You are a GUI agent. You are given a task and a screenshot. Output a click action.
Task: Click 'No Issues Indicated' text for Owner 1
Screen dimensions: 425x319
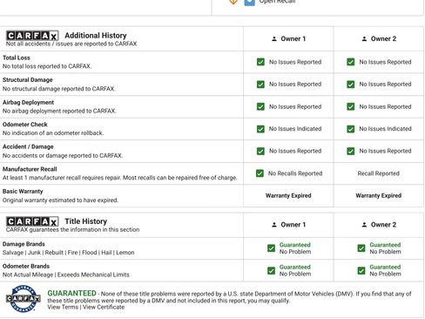[x=295, y=129]
